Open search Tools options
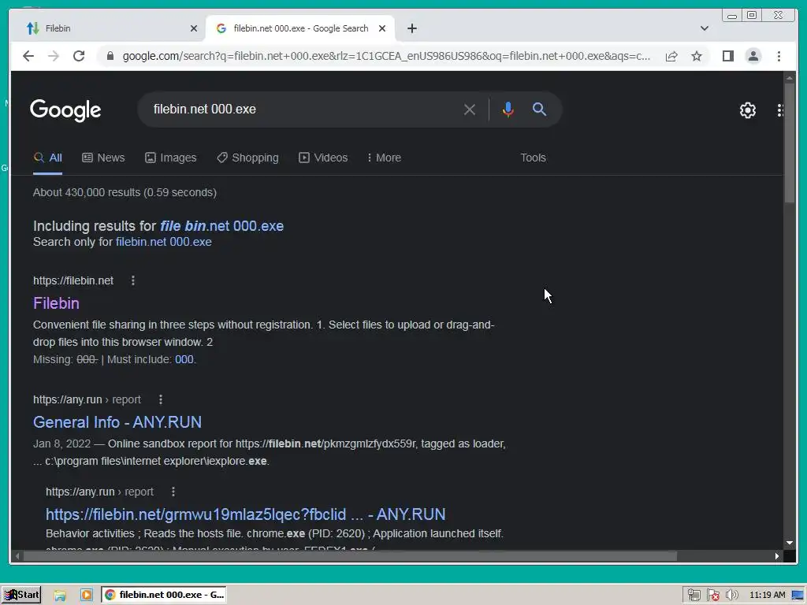This screenshot has height=605, width=807. [x=533, y=158]
